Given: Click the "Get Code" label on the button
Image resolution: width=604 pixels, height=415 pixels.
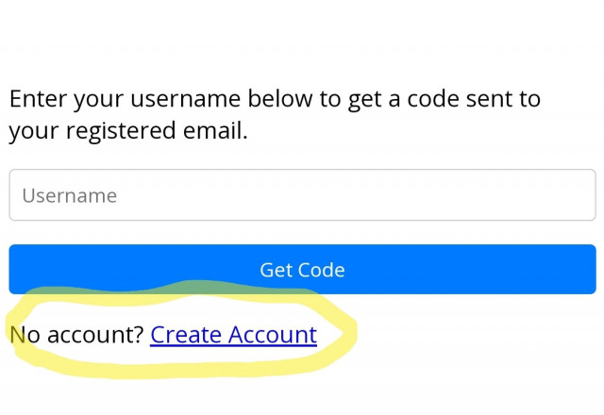Looking at the screenshot, I should (302, 270).
